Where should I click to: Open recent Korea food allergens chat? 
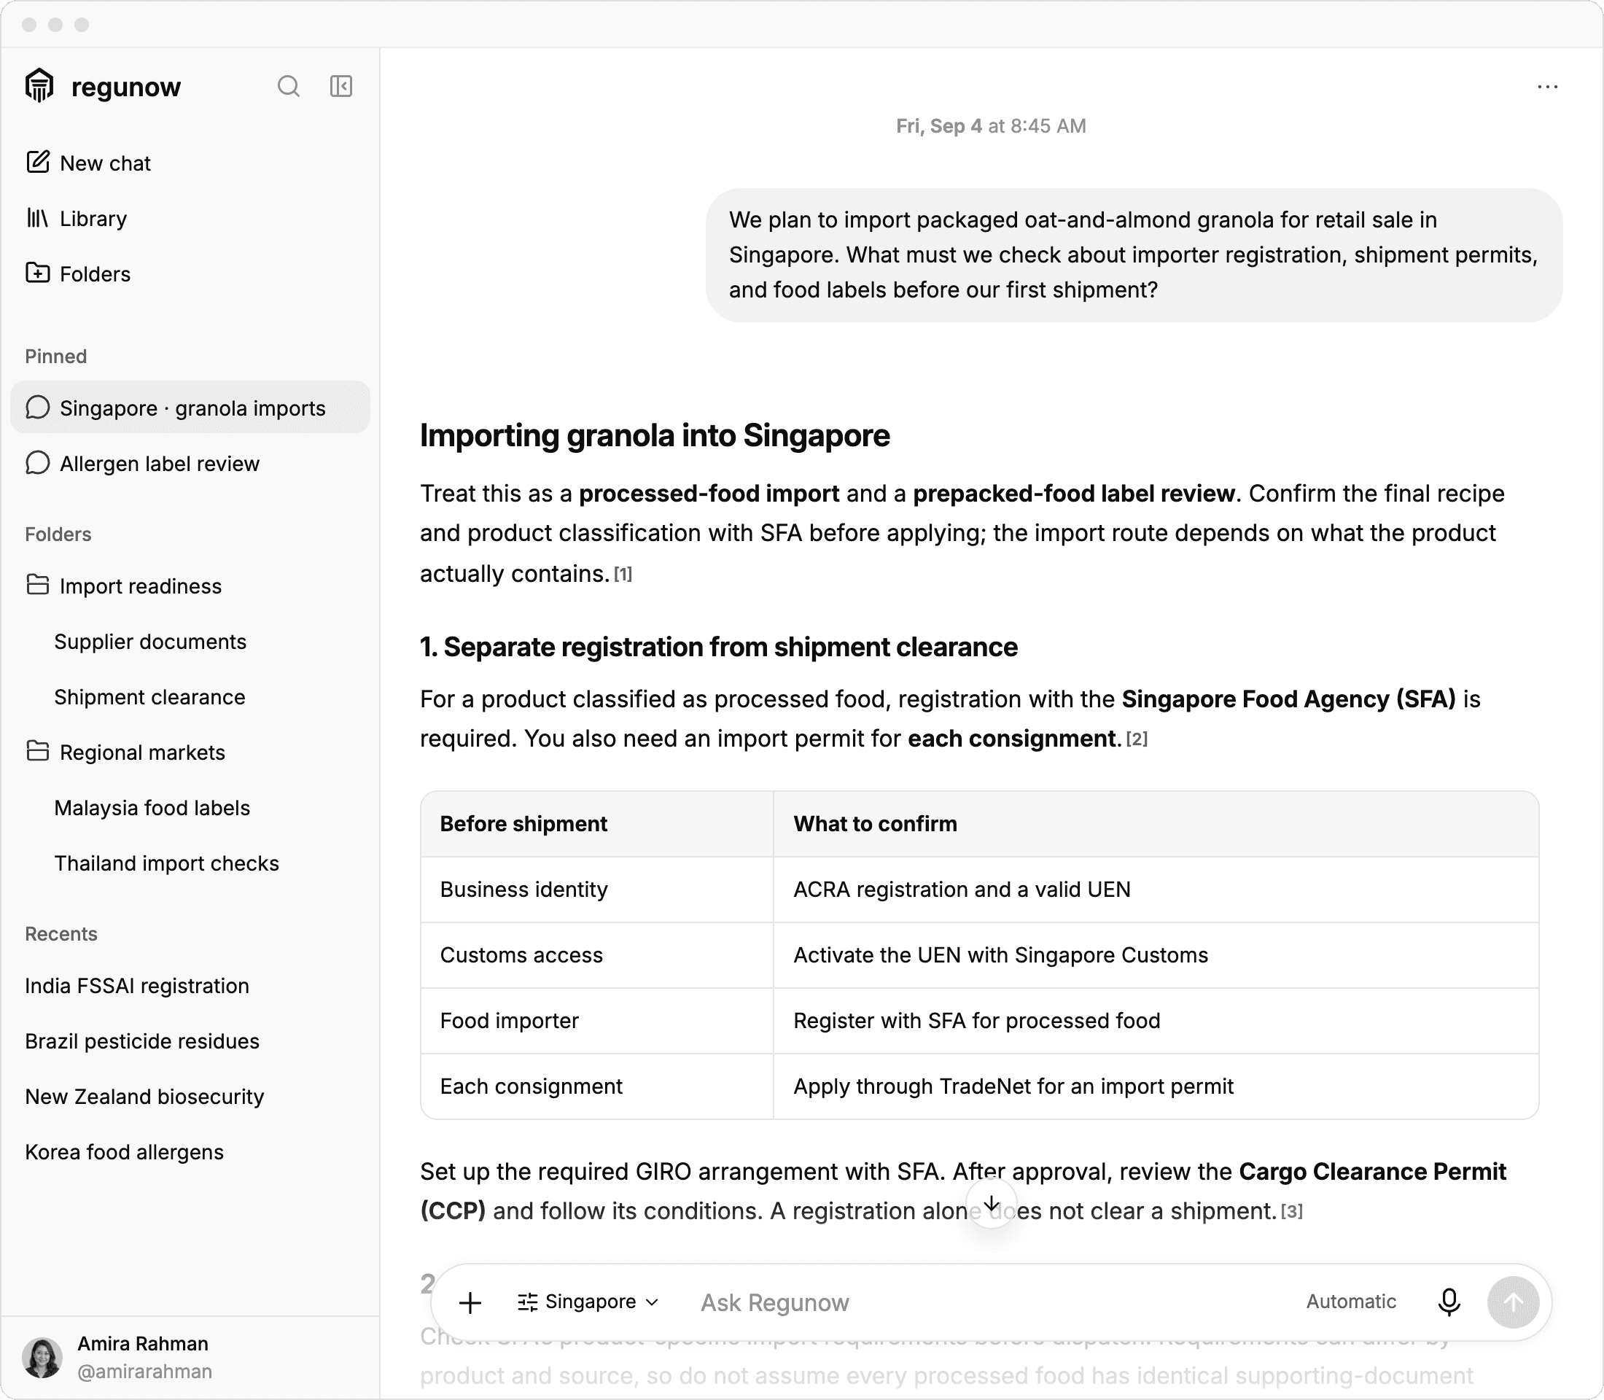190,1152
